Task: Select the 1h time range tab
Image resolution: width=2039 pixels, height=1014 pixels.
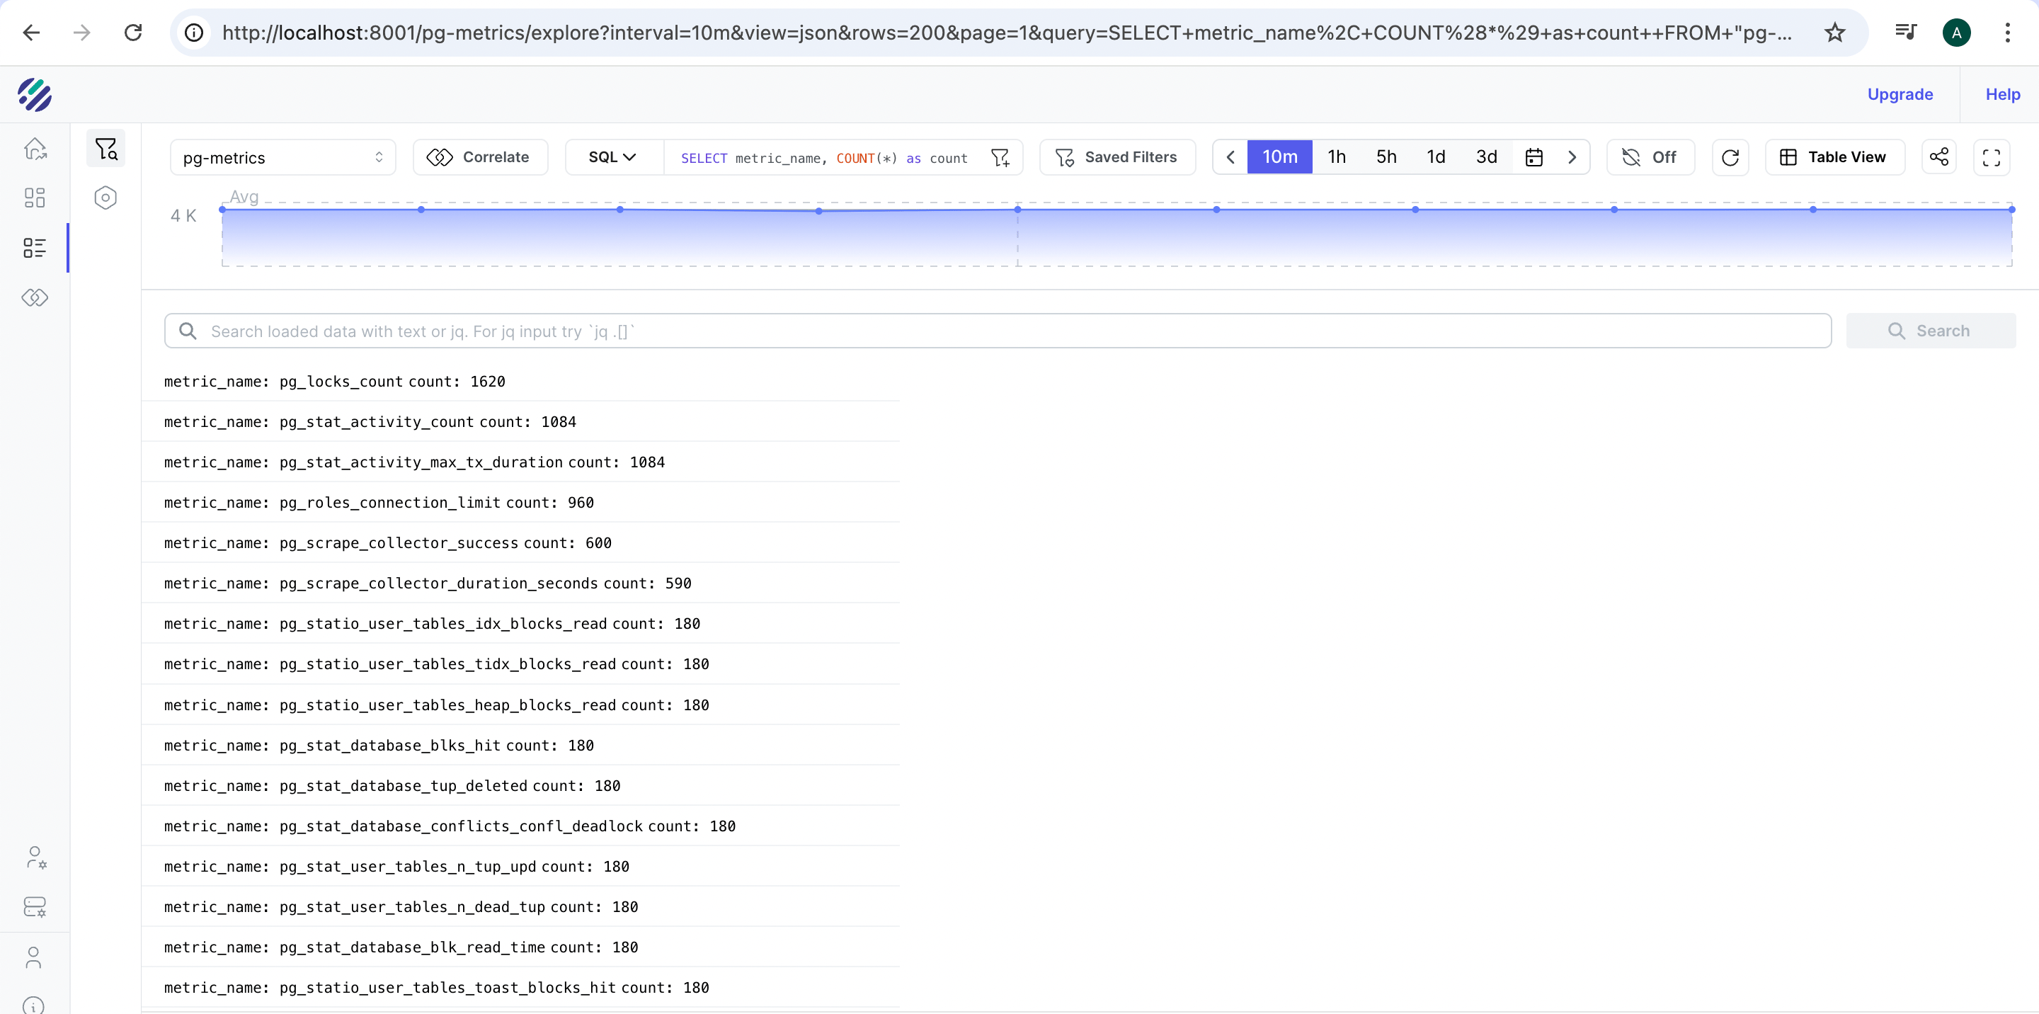Action: [x=1336, y=156]
